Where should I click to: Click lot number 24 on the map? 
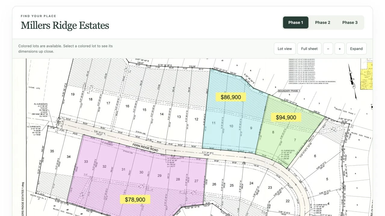point(251,183)
